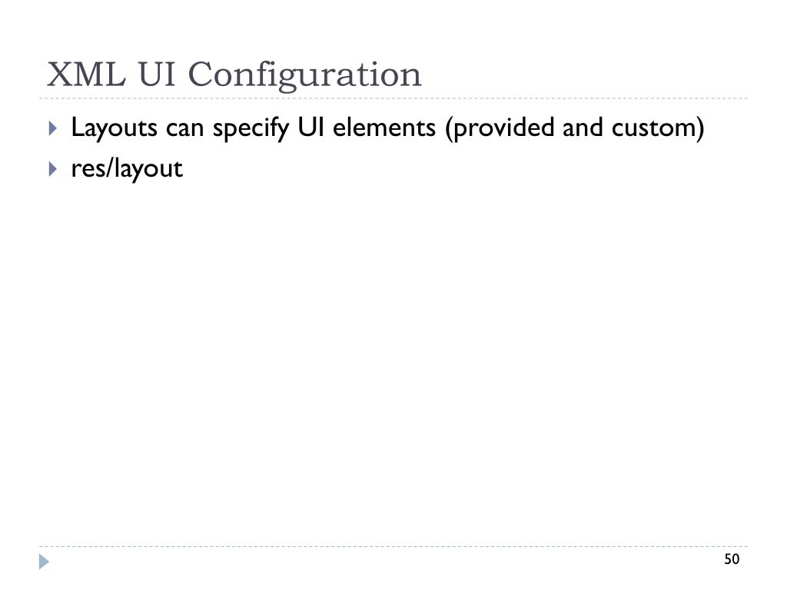Click the text (provided in the first bullet
This screenshot has height=590, width=787.
[x=500, y=128]
